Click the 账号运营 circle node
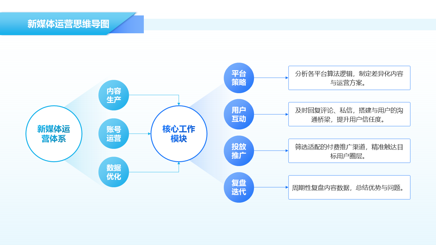The image size is (436, 245). point(114,134)
